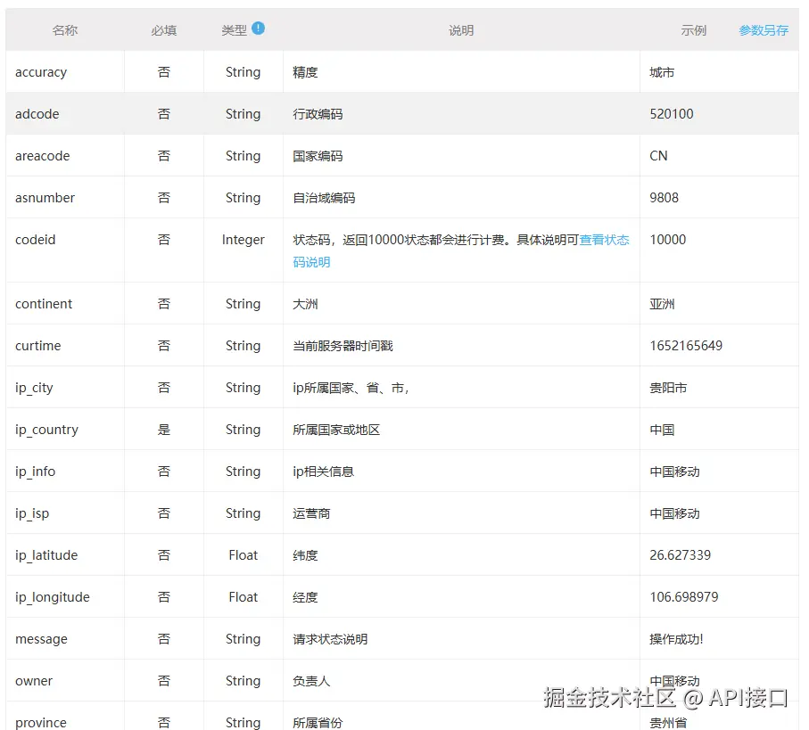Click description 运营商
The image size is (809, 730).
[311, 513]
